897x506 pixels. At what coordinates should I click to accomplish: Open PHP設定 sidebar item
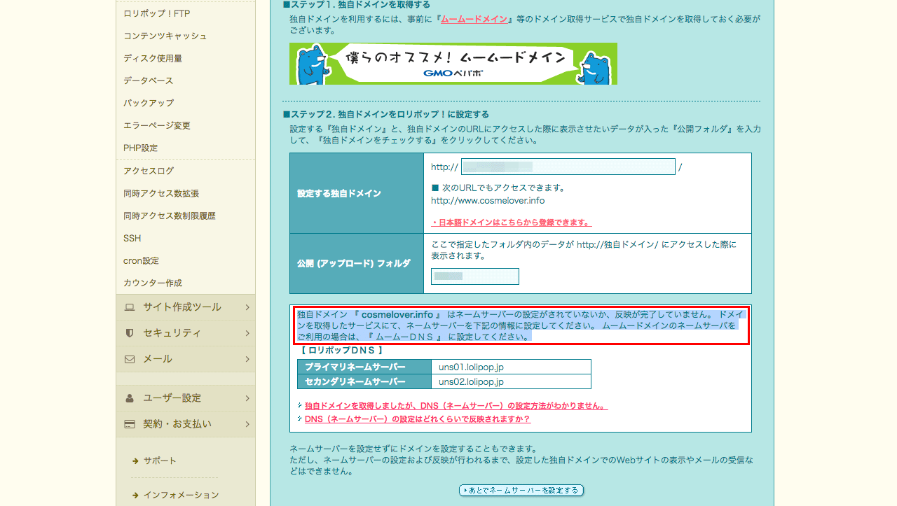coord(140,148)
